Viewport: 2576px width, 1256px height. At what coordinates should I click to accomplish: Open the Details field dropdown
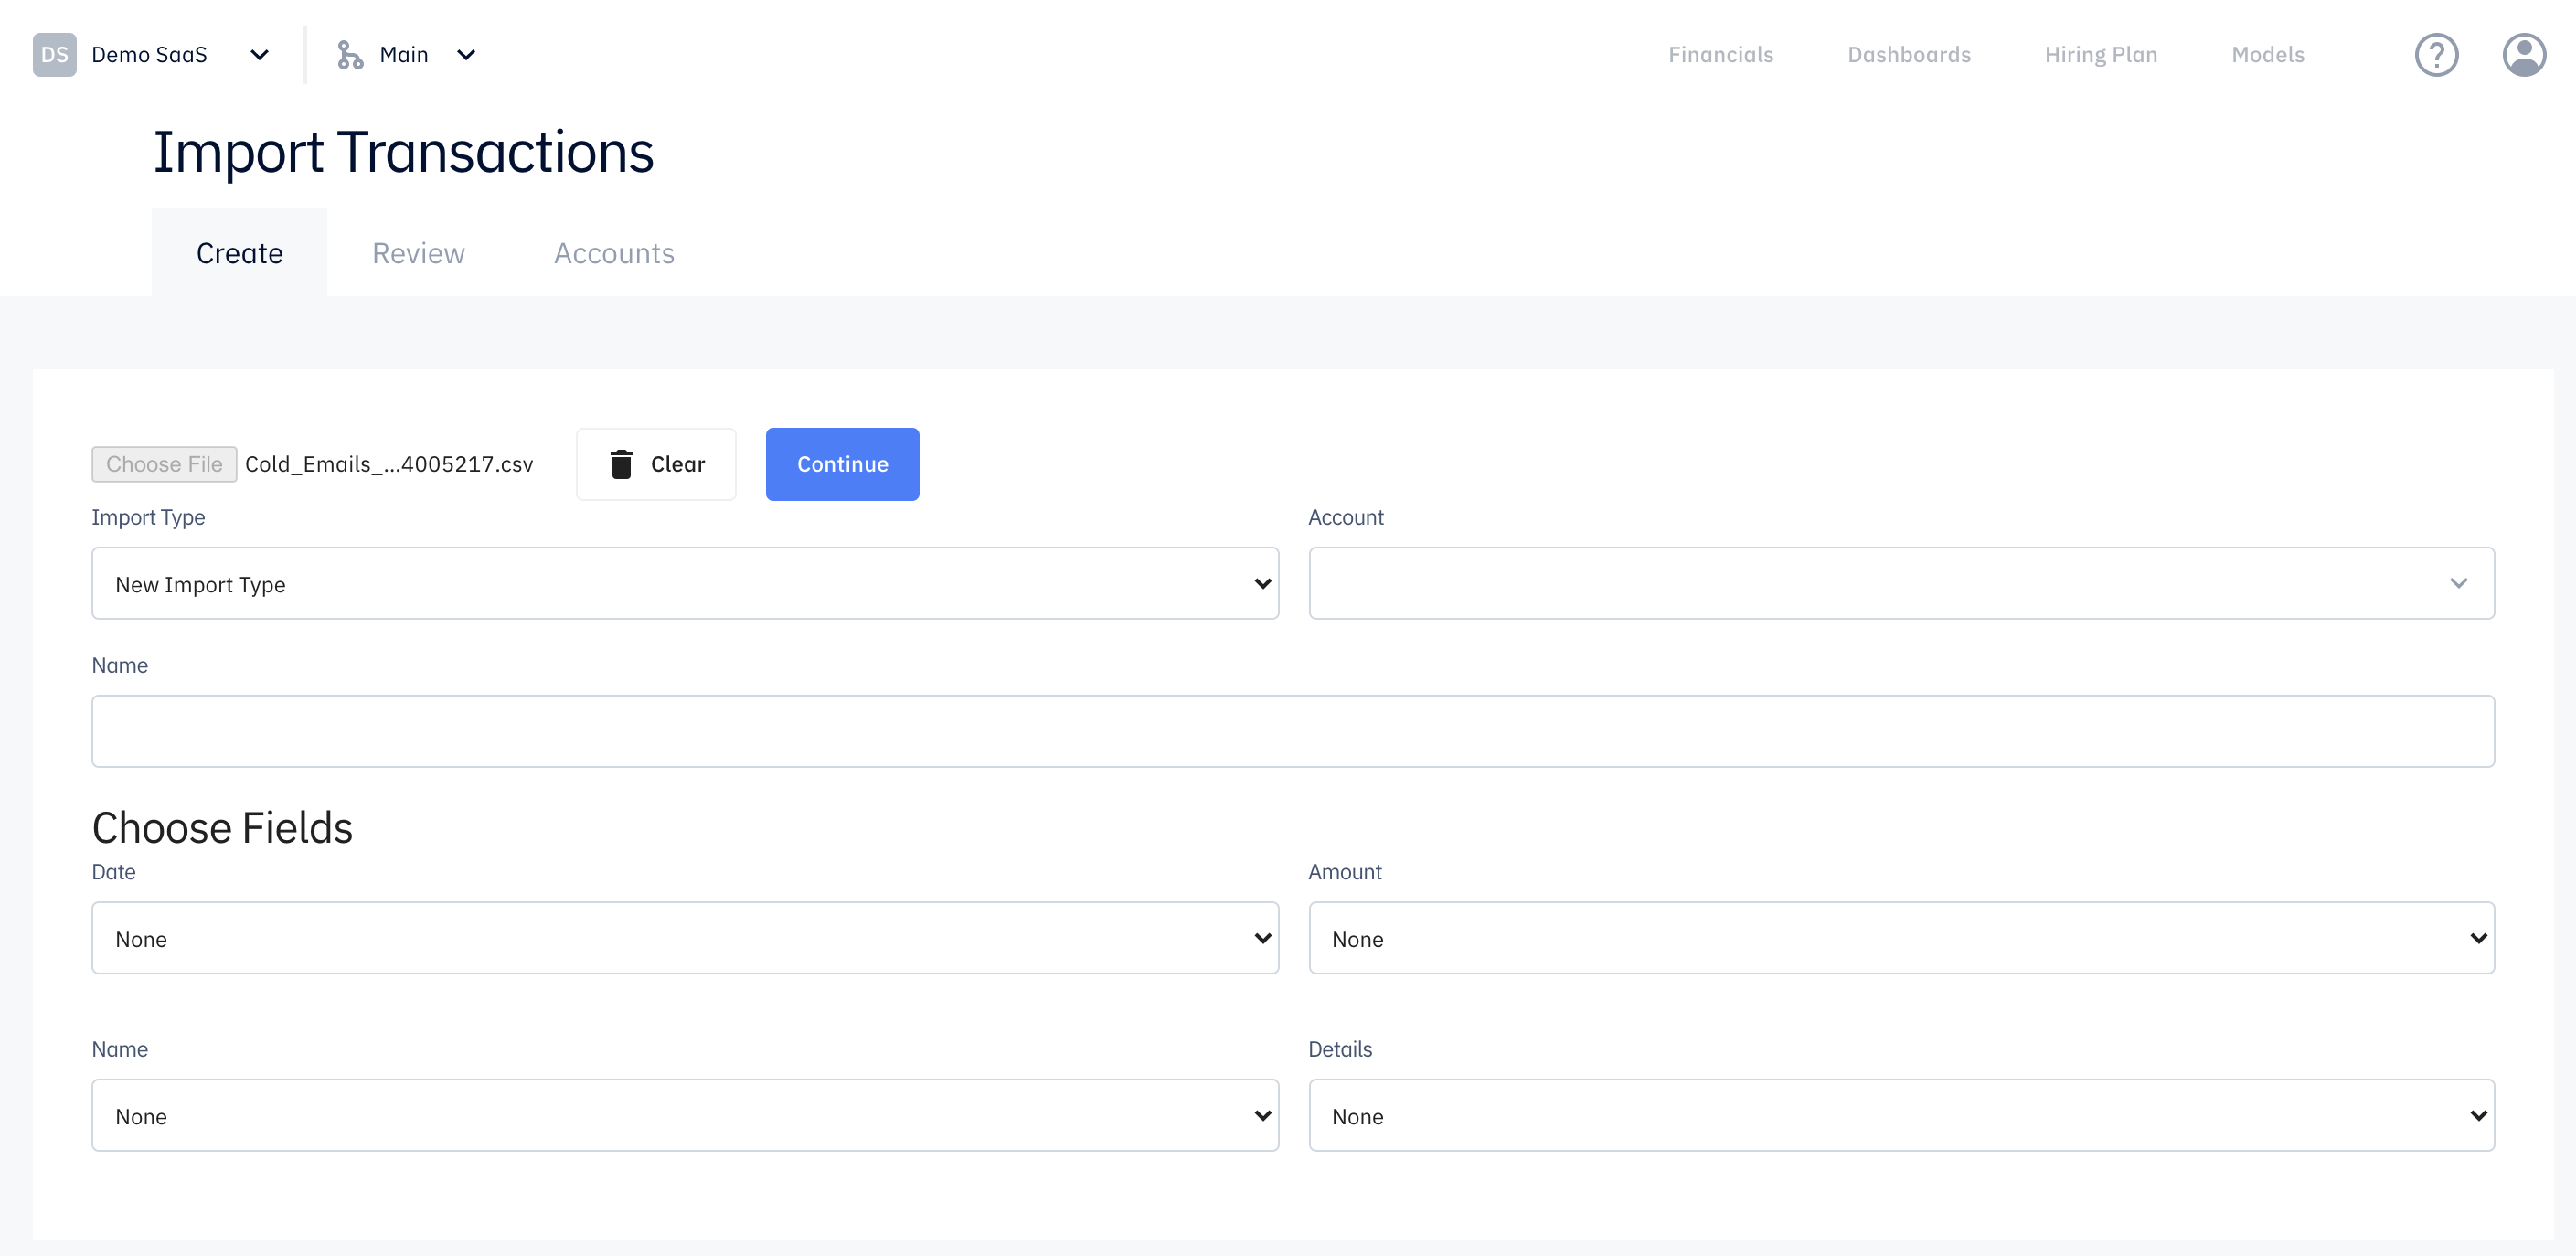pos(1901,1115)
